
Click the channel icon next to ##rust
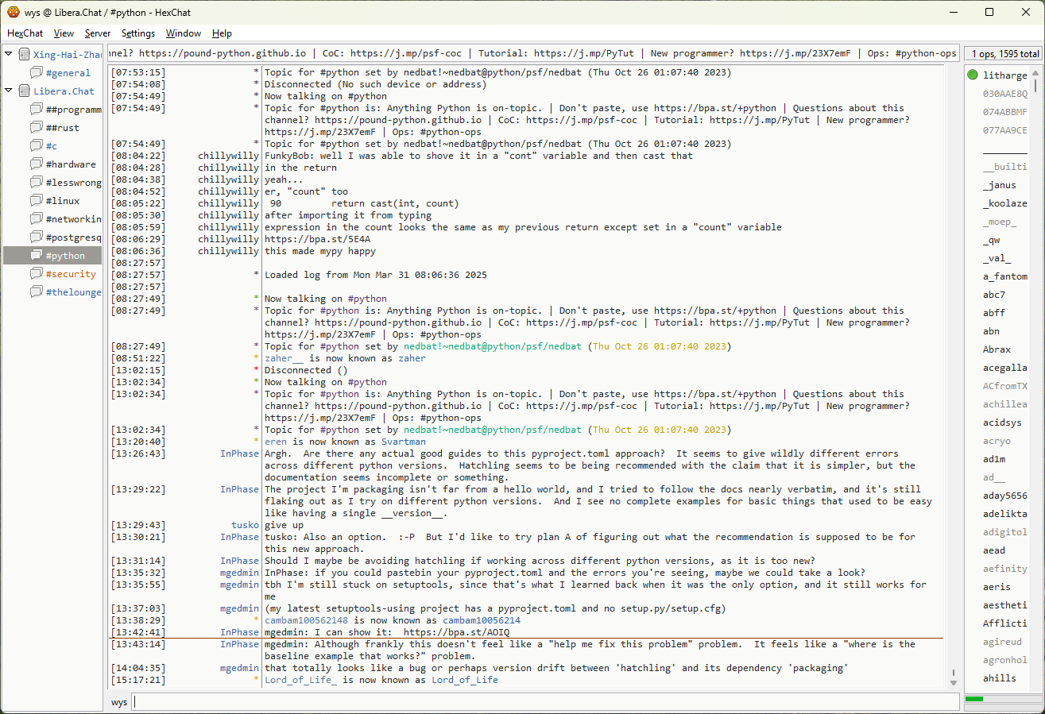(x=37, y=128)
